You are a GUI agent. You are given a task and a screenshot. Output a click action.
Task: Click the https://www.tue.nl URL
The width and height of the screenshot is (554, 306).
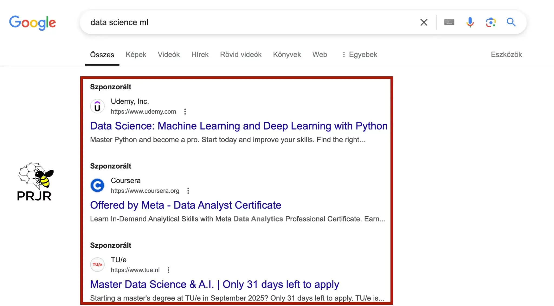pyautogui.click(x=135, y=270)
